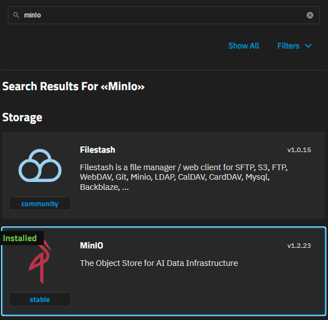Click the MinIO red bird logo
The height and width of the screenshot is (320, 328).
click(x=40, y=262)
